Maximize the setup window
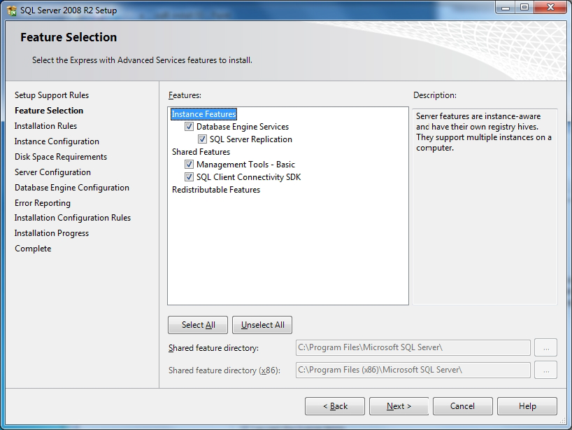The height and width of the screenshot is (430, 572). tap(524, 8)
